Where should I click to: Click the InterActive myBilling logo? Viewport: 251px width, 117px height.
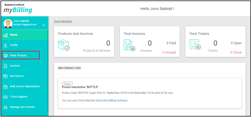coord(18,8)
